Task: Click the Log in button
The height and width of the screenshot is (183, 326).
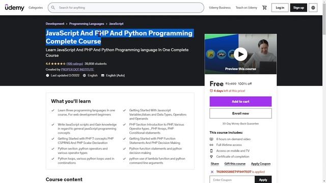Action: click(280, 8)
